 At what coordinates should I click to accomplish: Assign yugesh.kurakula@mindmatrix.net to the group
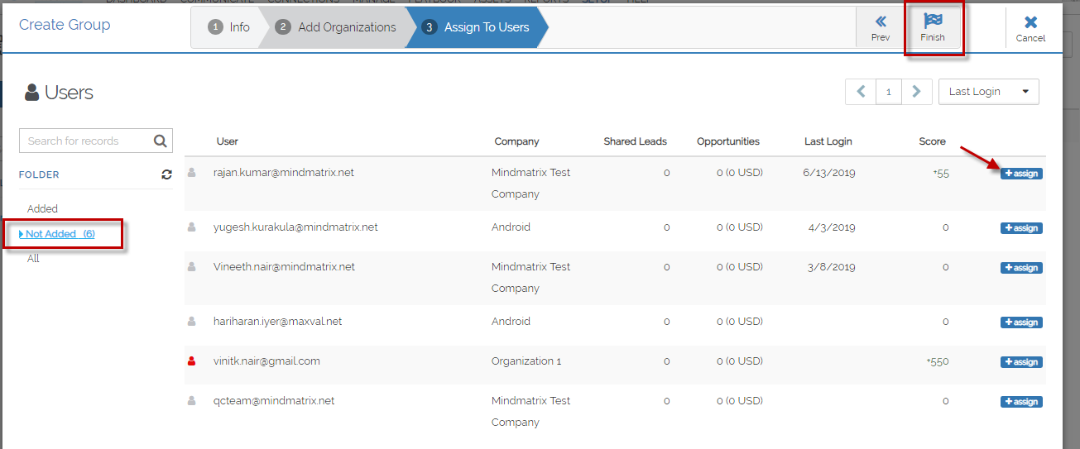[x=1021, y=228]
